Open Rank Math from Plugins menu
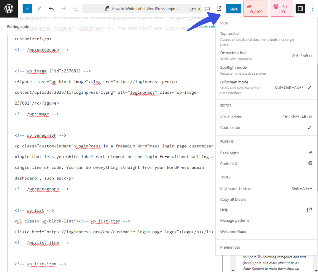The image size is (318, 272). pyautogui.click(x=266, y=153)
